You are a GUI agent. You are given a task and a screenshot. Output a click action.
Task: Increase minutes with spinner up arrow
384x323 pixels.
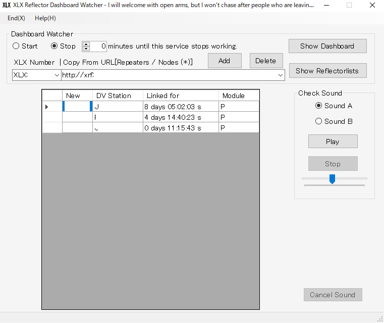[86, 43]
